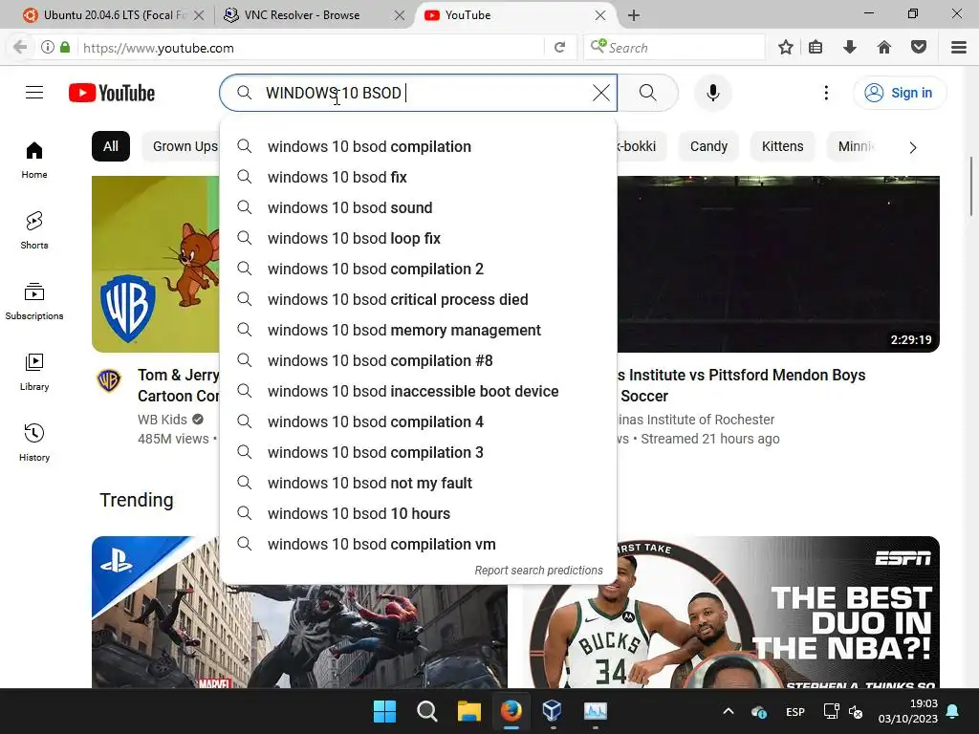Open the ESPN Best Duo NBA thumbnail

click(730, 613)
